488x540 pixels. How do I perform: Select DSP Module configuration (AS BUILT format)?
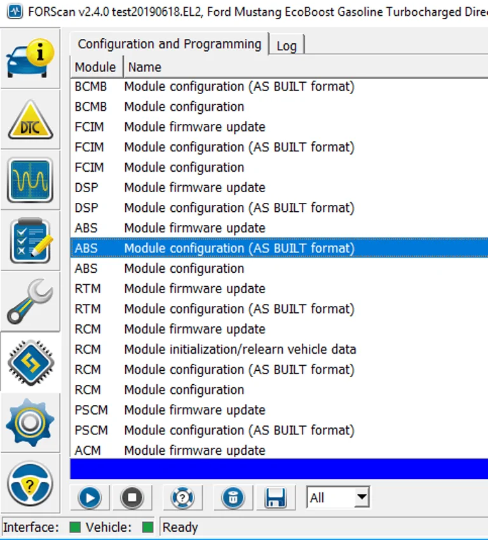[279, 208]
